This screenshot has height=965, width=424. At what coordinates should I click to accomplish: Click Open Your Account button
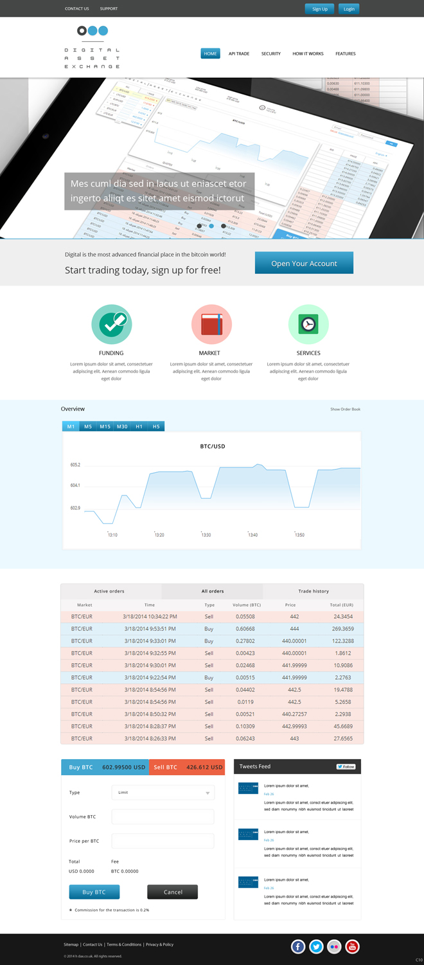click(x=304, y=263)
